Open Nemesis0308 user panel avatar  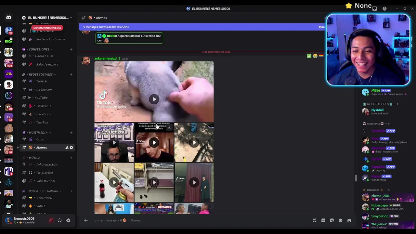coord(8,220)
